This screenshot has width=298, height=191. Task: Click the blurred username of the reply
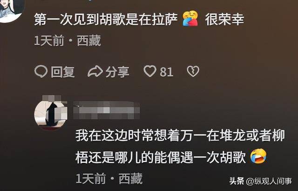coord(107,110)
